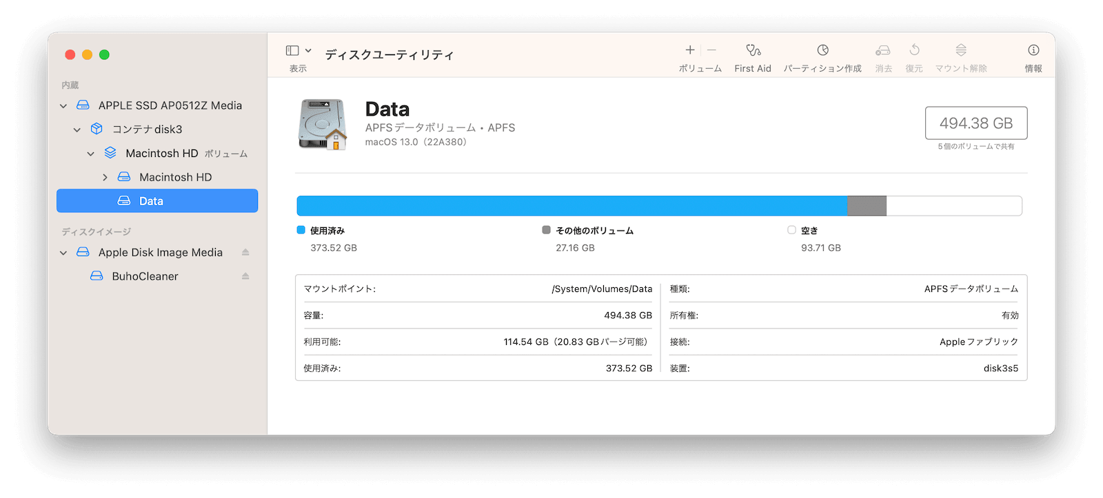The height and width of the screenshot is (498, 1103).
Task: Eject the BuhoCleaner volume
Action: [245, 276]
